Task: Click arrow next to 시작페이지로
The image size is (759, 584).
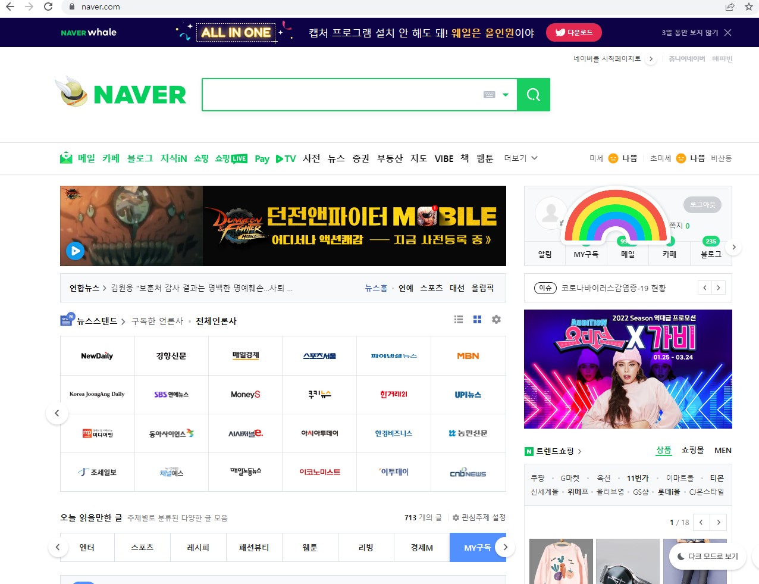Action: (x=651, y=59)
